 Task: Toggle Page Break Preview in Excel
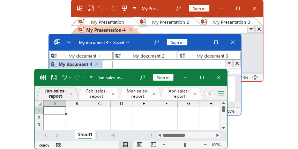153,145
